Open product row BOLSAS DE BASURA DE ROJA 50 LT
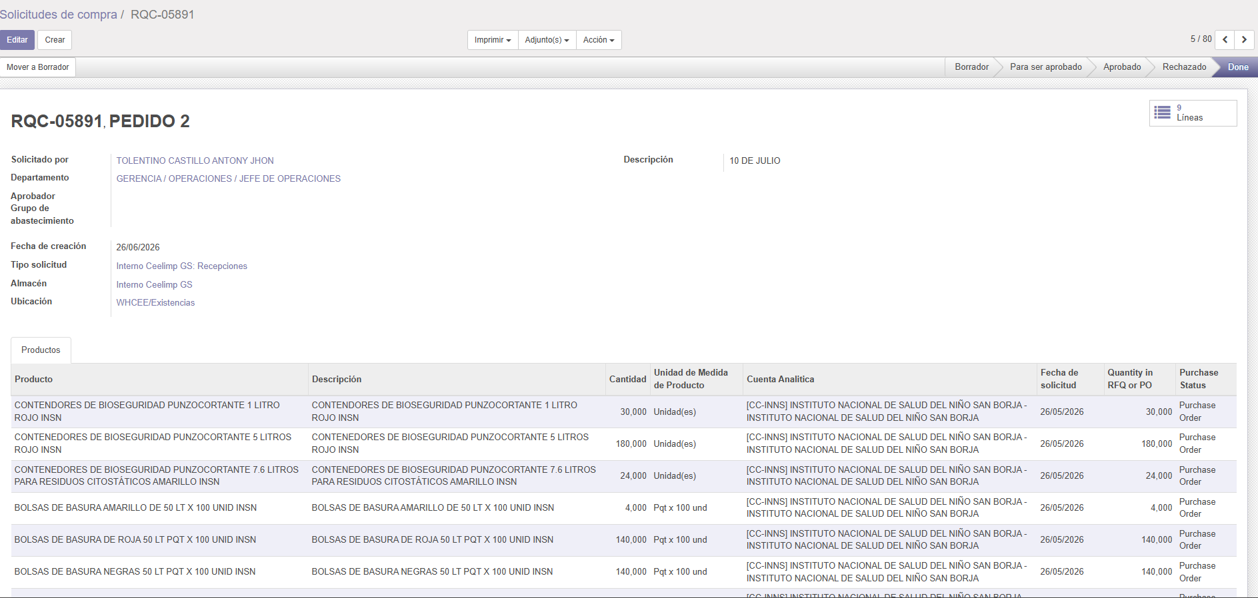The image size is (1258, 598). pyautogui.click(x=624, y=539)
